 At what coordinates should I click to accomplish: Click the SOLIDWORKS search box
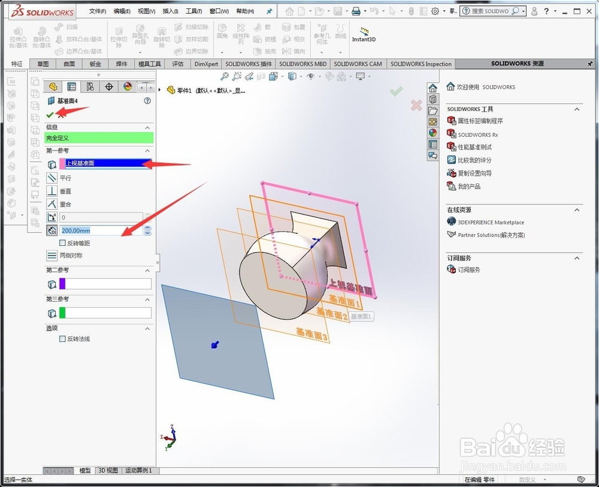tap(493, 11)
